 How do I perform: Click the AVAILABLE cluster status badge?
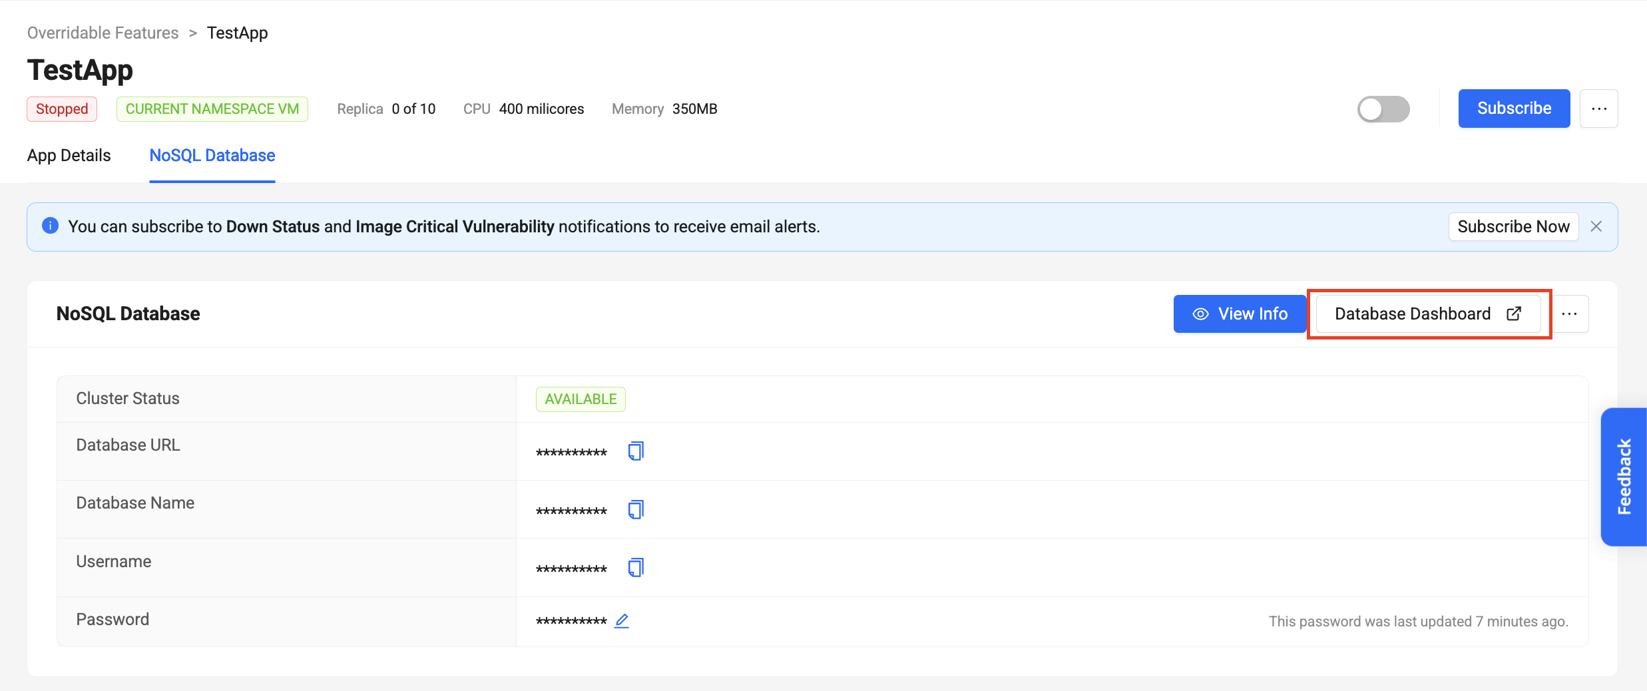(580, 399)
